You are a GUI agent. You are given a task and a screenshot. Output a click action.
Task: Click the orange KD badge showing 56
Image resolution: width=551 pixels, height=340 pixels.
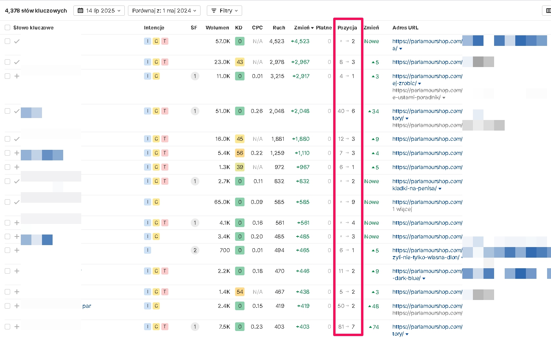pos(240,153)
